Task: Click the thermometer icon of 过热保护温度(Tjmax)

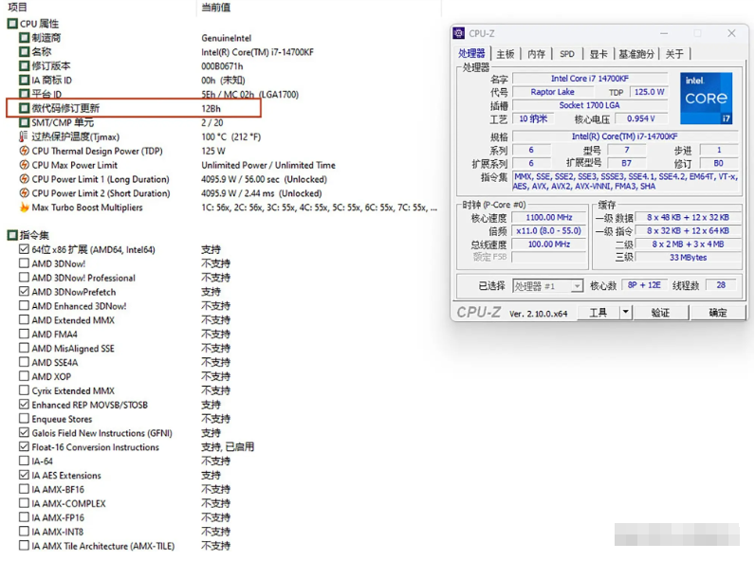Action: pos(24,136)
